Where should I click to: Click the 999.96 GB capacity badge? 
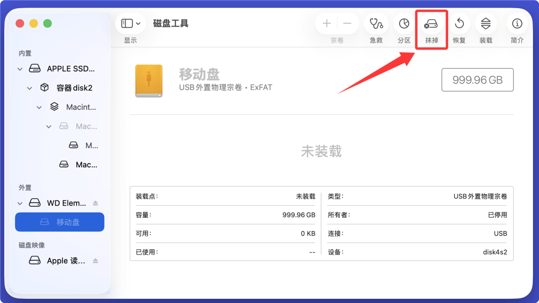coord(477,80)
